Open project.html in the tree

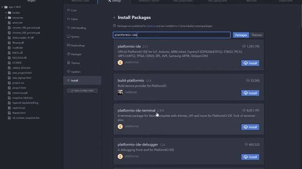(19, 88)
